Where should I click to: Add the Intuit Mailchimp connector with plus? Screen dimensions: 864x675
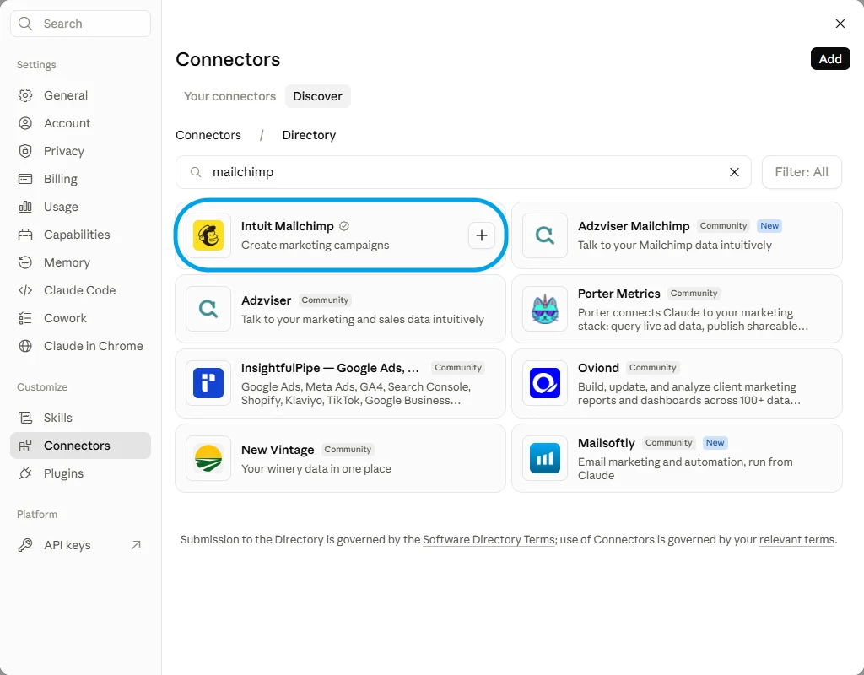[x=482, y=235]
